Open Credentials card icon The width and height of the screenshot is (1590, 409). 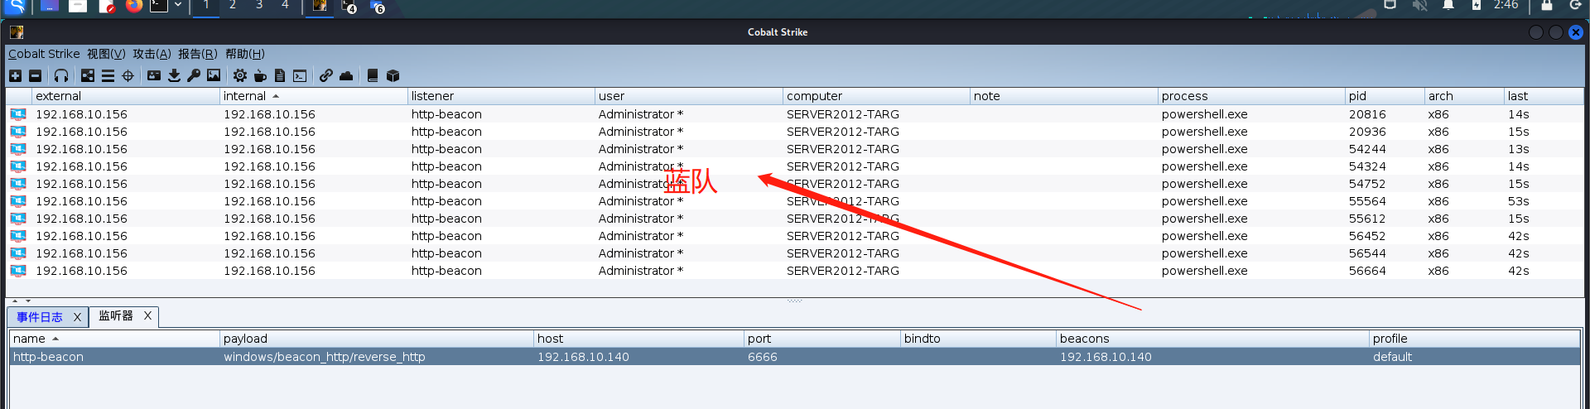tap(154, 76)
